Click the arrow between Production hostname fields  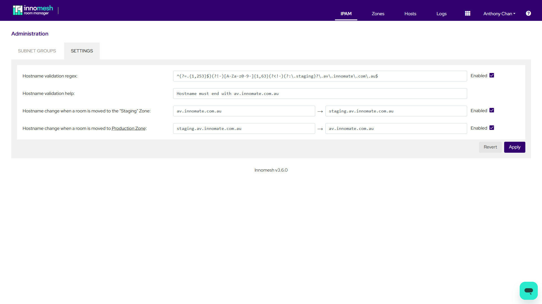(320, 128)
